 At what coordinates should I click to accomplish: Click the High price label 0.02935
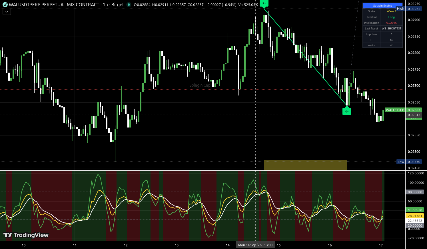coord(414,9)
